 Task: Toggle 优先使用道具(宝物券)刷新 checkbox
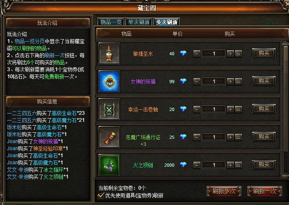[x=101, y=195]
